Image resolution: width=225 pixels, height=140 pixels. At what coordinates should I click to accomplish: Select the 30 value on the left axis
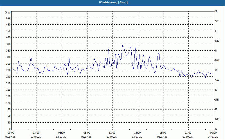9,122
